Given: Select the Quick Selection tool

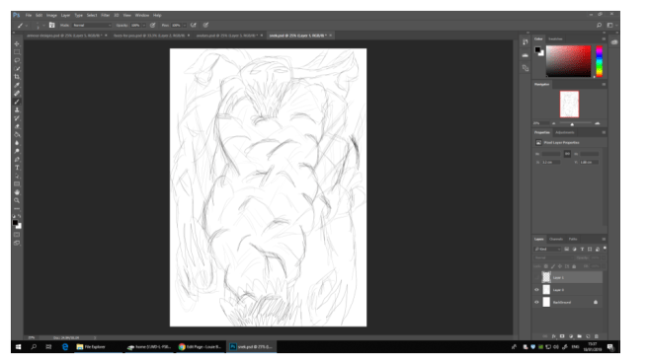Looking at the screenshot, I should (x=17, y=68).
